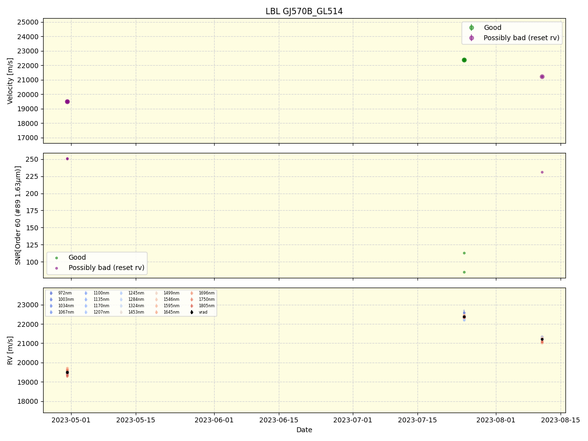This screenshot has width=588, height=441.
Task: Click the 23000 tick on the RV axis
Action: [28, 305]
